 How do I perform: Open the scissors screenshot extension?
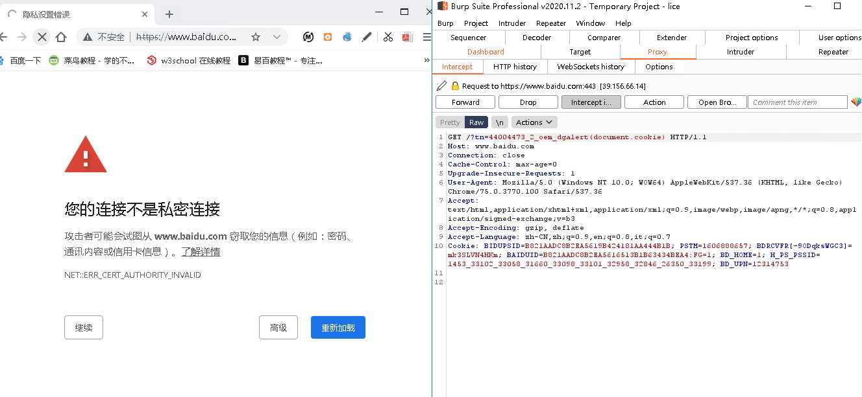[388, 37]
